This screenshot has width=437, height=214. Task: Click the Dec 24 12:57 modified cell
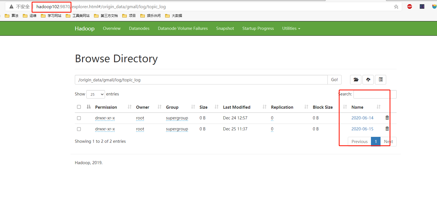(x=235, y=118)
